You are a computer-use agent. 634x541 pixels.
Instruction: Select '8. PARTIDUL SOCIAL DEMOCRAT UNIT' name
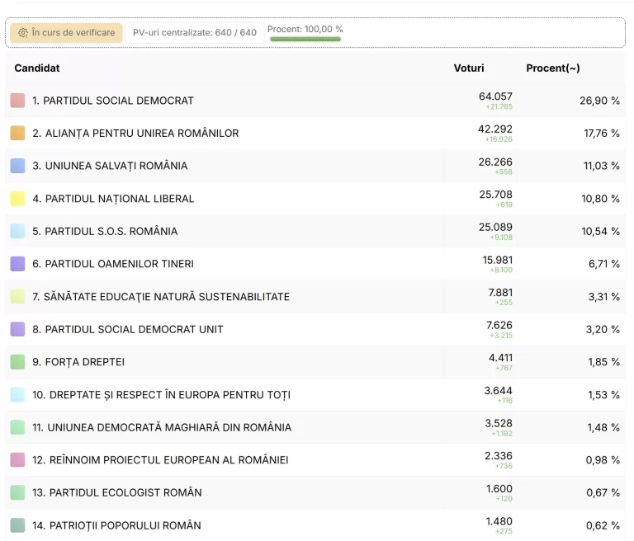point(128,329)
